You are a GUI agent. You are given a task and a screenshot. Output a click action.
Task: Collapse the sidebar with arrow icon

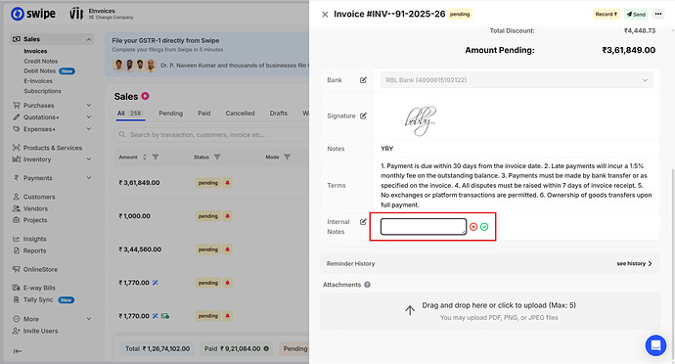[18, 351]
